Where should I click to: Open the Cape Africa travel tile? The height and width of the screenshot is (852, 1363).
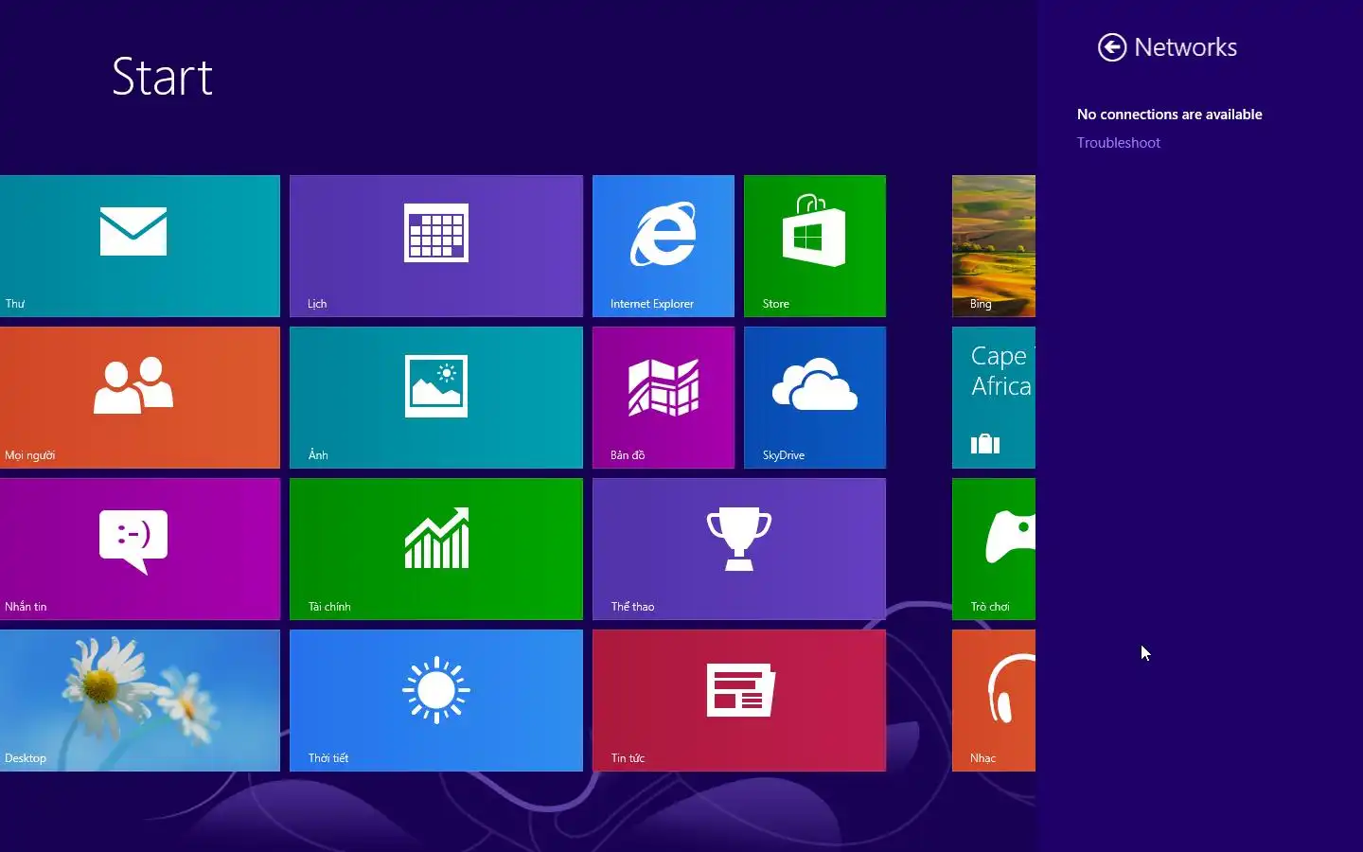(994, 398)
